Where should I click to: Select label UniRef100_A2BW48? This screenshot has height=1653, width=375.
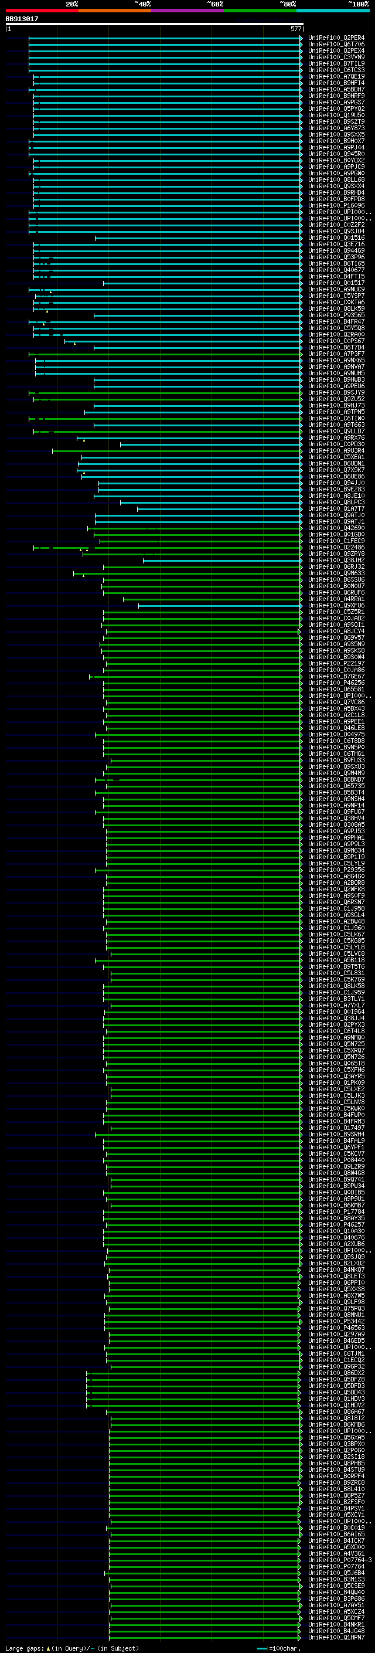pyautogui.click(x=336, y=921)
